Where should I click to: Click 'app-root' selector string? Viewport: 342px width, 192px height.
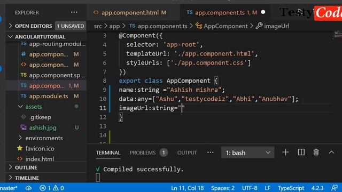click(181, 45)
